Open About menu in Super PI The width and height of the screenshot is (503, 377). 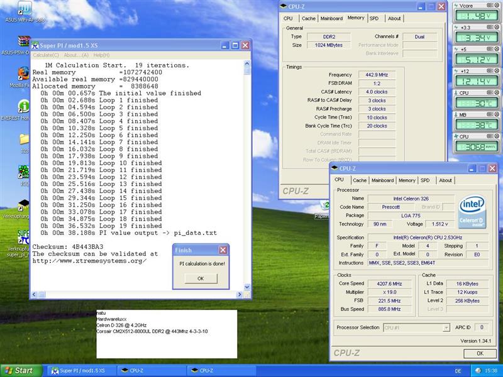[x=76, y=55]
